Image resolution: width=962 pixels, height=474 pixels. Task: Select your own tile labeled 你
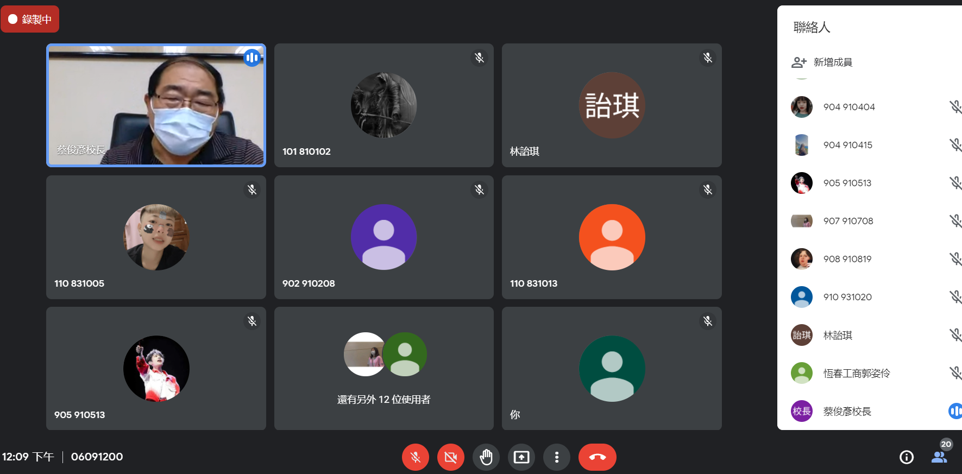pyautogui.click(x=612, y=369)
